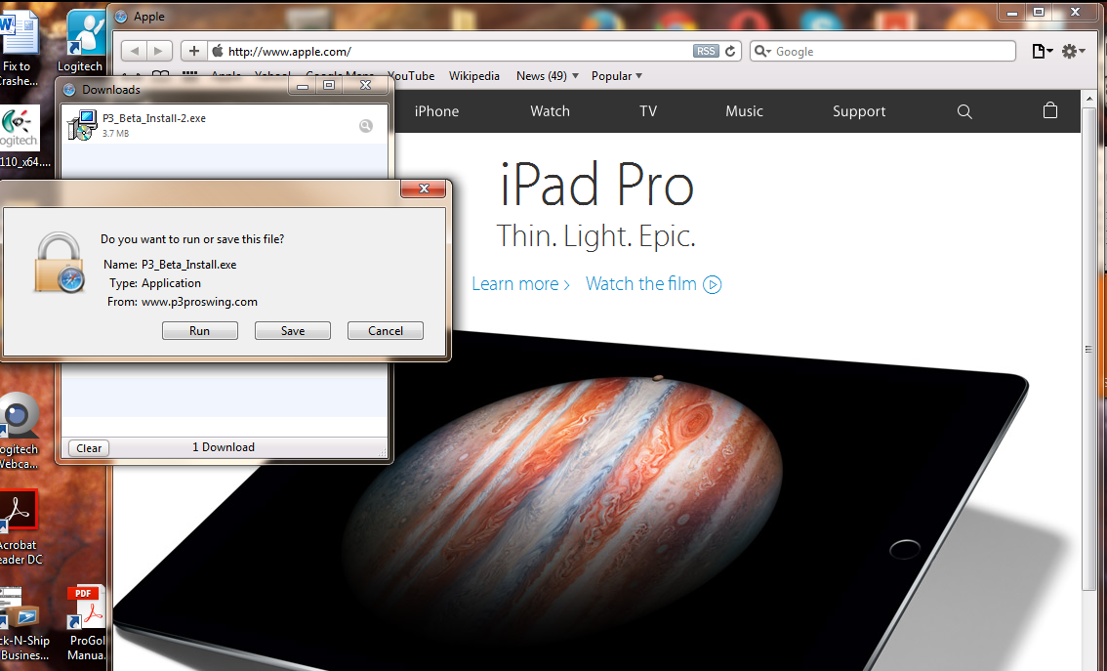This screenshot has height=671, width=1107.
Task: Click the Watch the film link
Action: coord(641,284)
